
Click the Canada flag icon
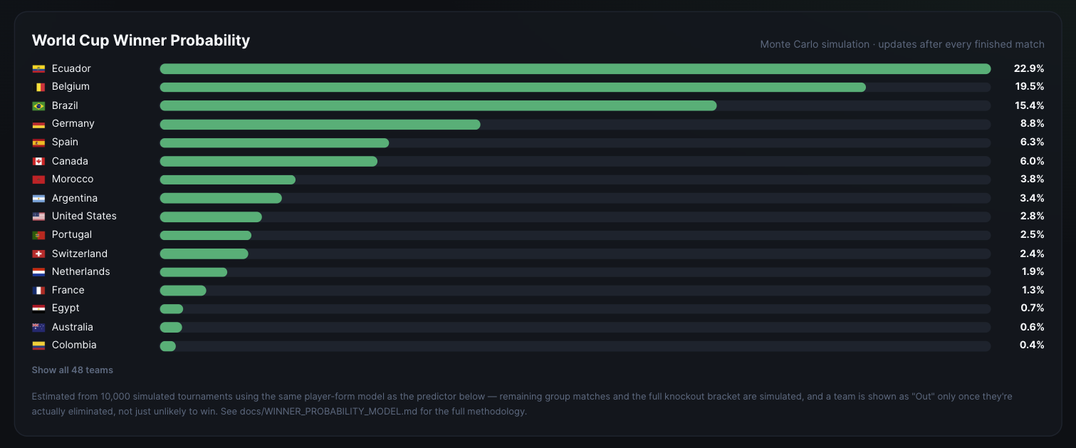pyautogui.click(x=38, y=162)
